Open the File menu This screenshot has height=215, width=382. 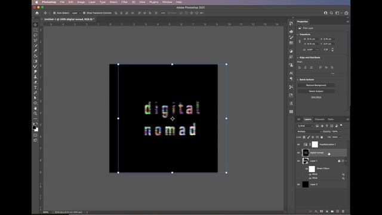(x=62, y=2)
